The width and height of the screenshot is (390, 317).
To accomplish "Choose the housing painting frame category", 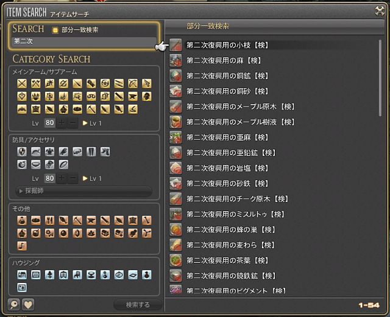I will (x=22, y=288).
